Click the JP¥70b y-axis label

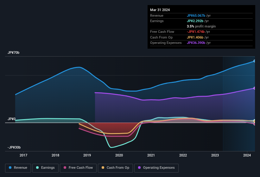(x=14, y=53)
